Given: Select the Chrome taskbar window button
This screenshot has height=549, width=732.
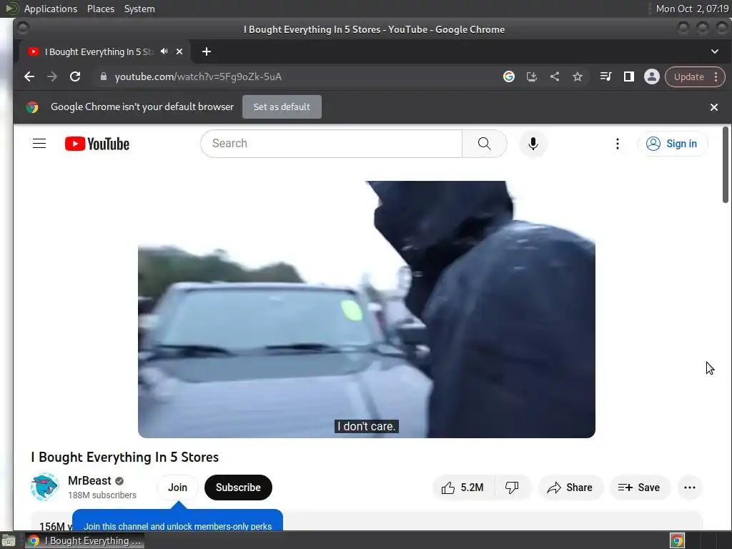Looking at the screenshot, I should point(84,540).
